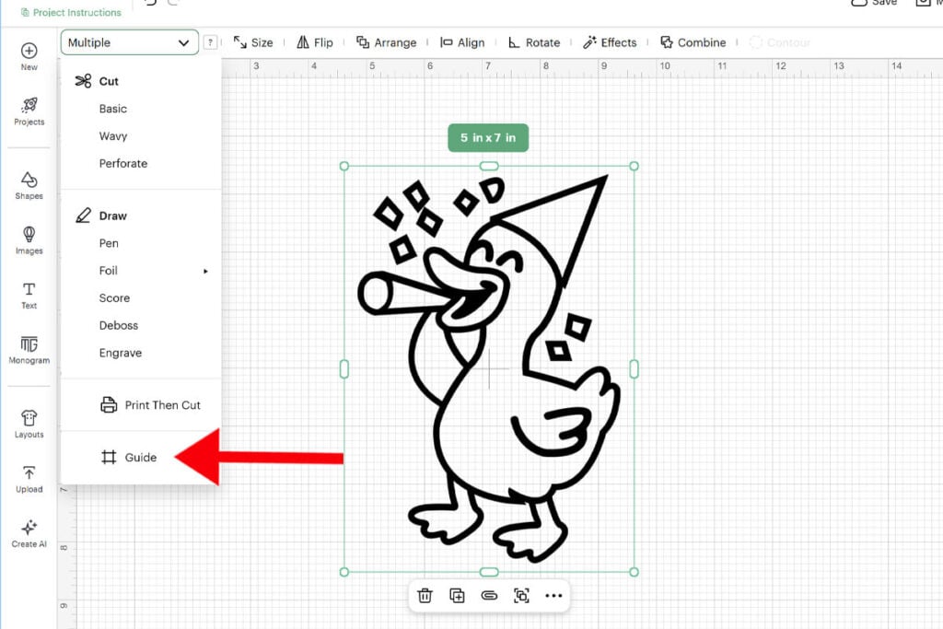Click the 5 in x 7 in size label

tap(488, 138)
